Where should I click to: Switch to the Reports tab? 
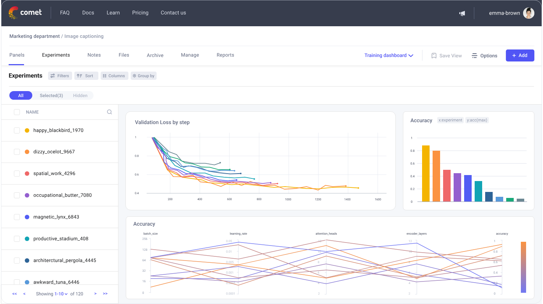coord(225,55)
